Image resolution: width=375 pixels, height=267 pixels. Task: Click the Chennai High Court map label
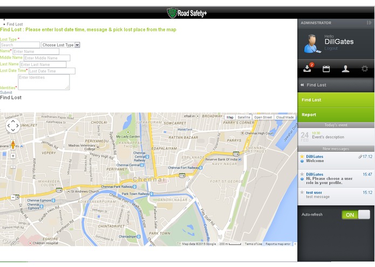(259, 133)
